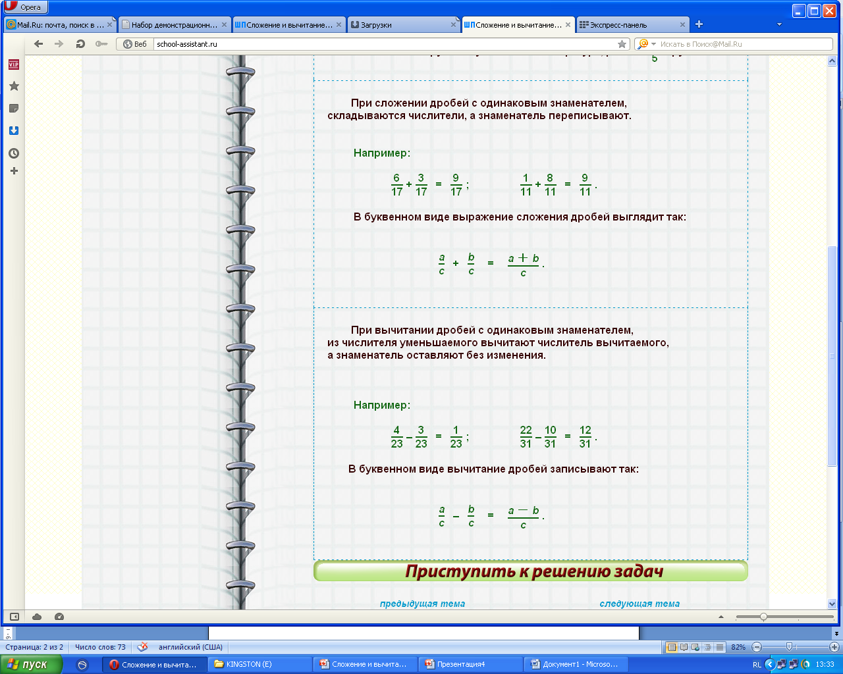Click 'Страница: 2 из 2' in Word status bar

34,647
